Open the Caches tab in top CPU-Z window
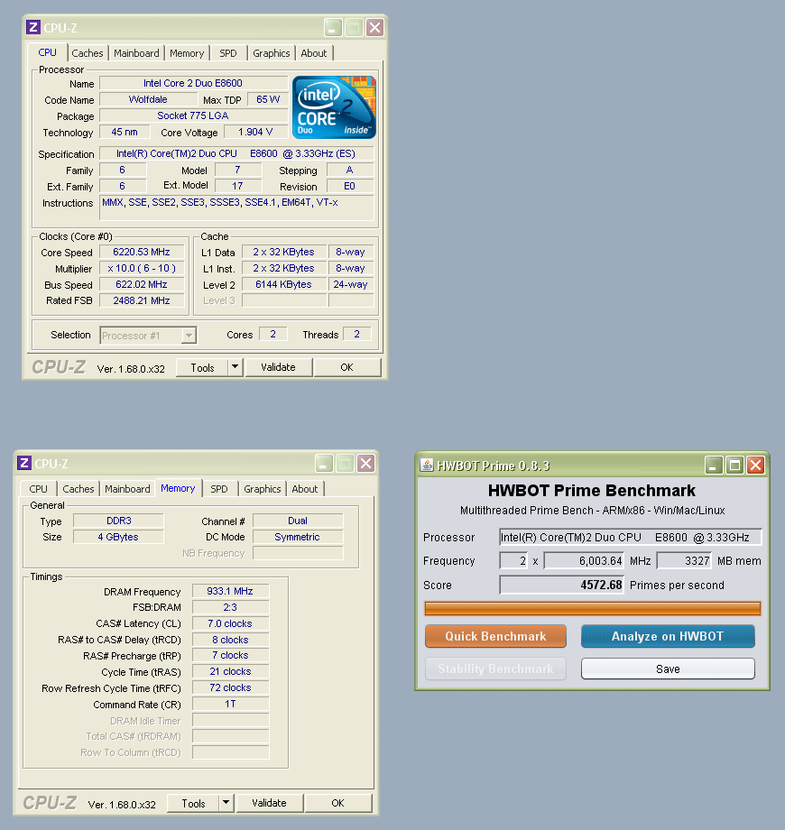 (88, 53)
